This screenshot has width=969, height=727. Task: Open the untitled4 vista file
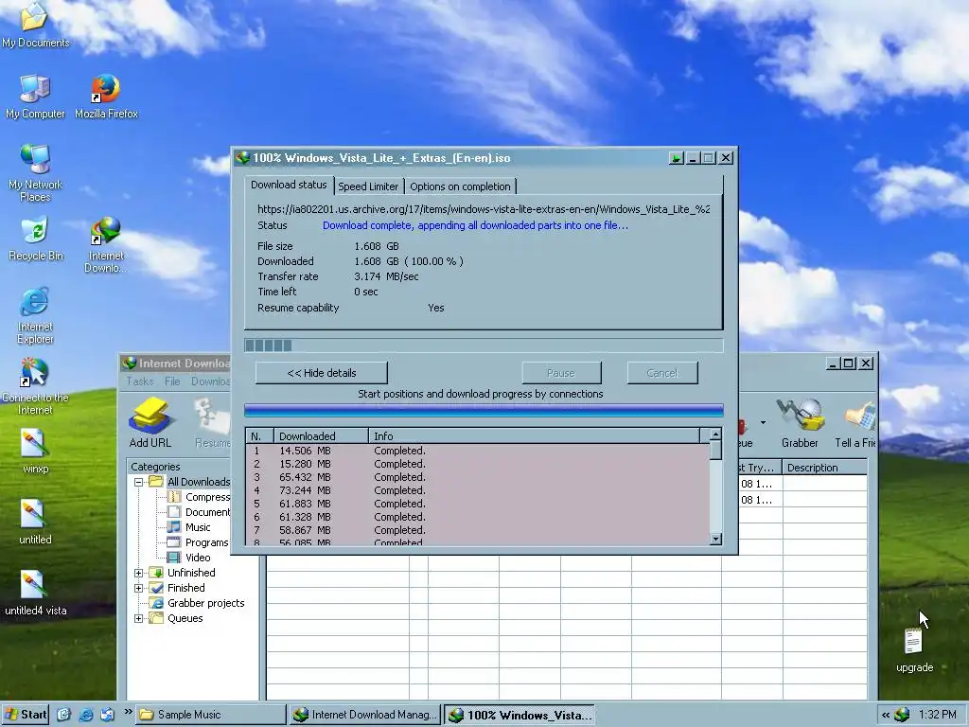[35, 594]
